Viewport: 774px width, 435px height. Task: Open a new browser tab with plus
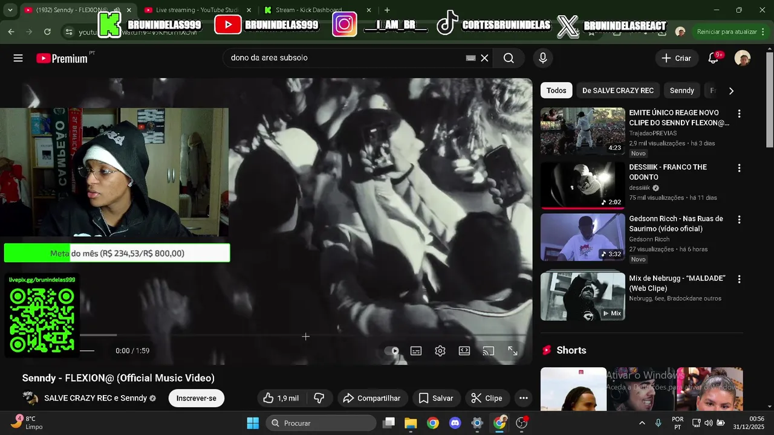click(387, 10)
